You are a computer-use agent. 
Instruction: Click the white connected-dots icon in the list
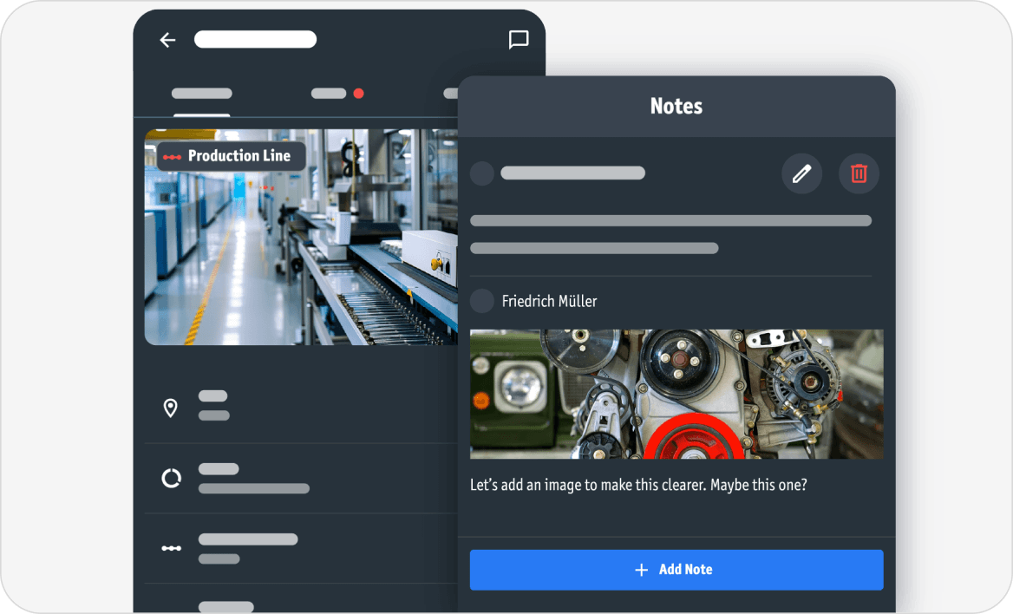coord(172,548)
